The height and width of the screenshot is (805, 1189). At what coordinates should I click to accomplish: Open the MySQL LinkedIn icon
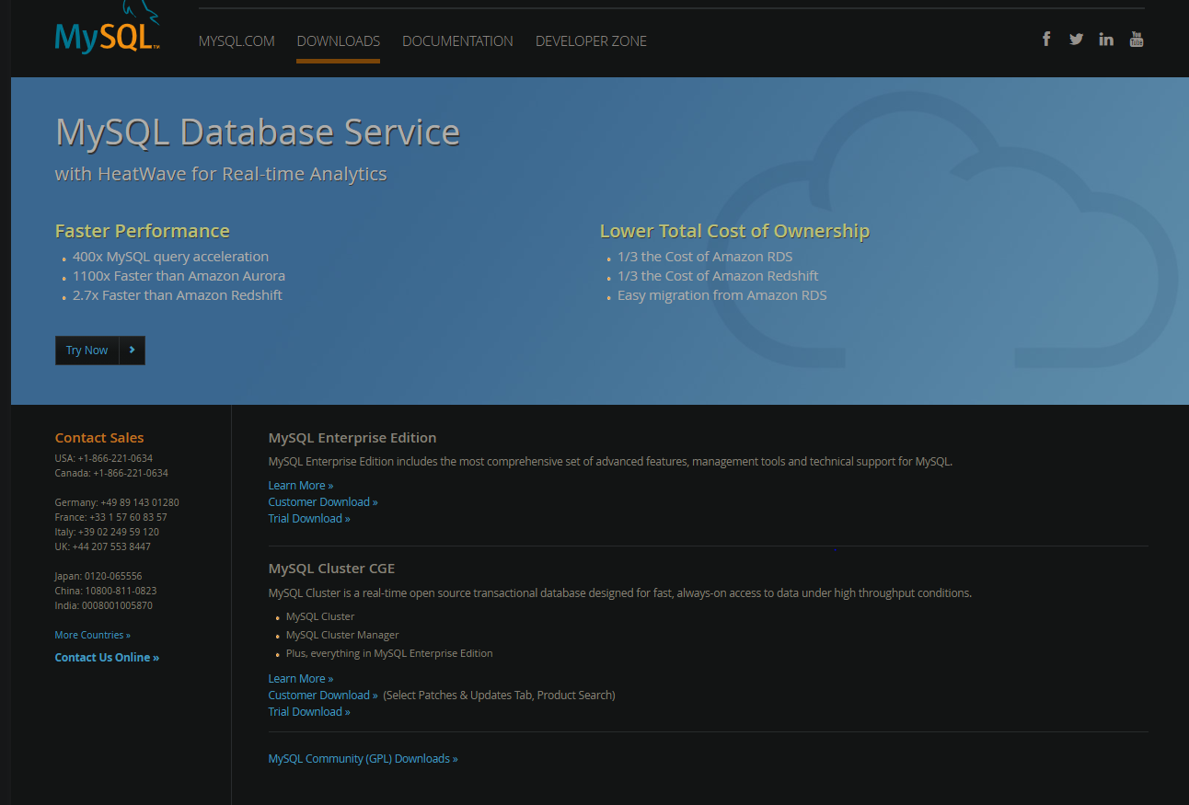pos(1106,39)
